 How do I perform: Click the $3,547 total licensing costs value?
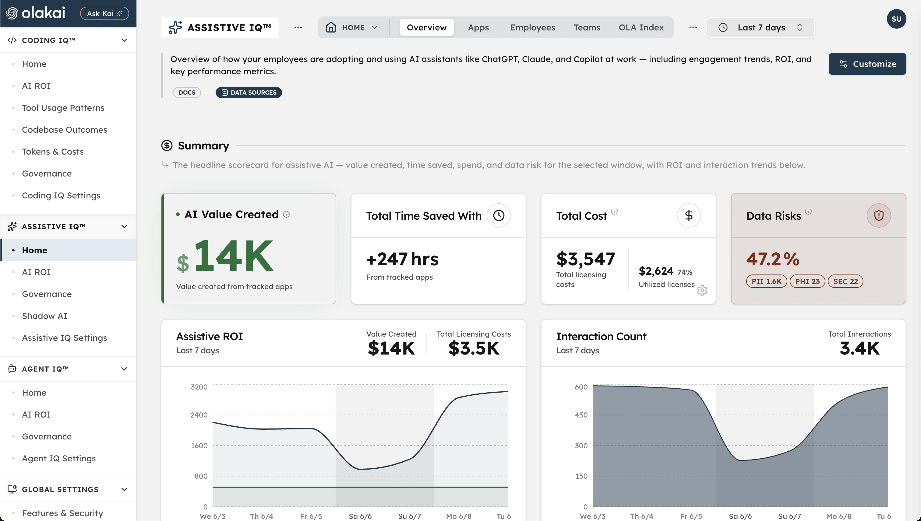click(x=585, y=259)
